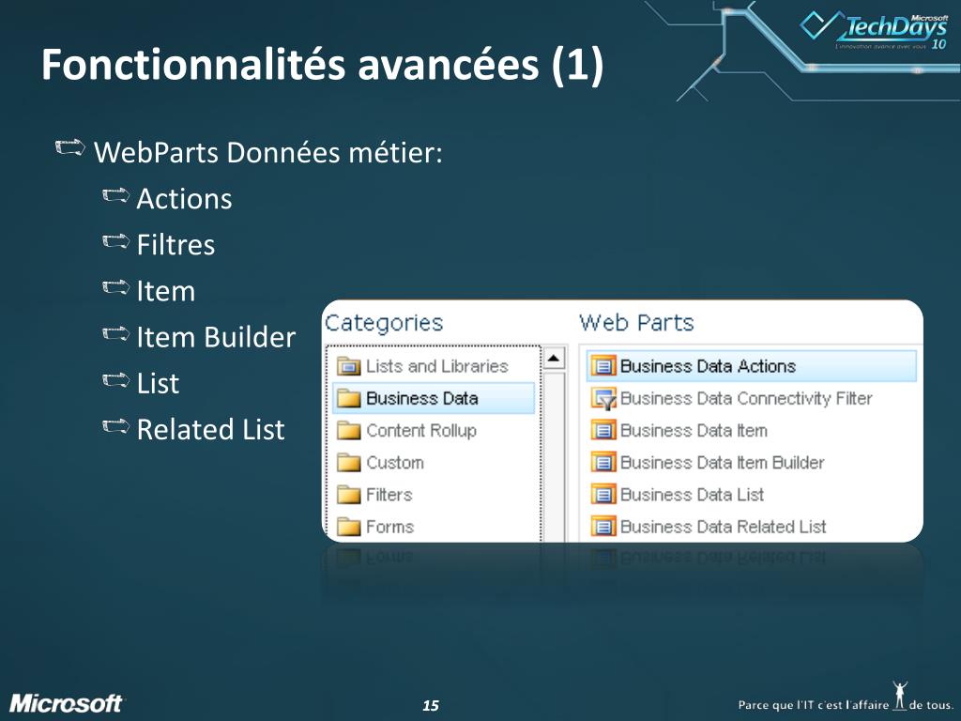Click the Related List bullet item
The width and height of the screenshot is (961, 721).
211,429
